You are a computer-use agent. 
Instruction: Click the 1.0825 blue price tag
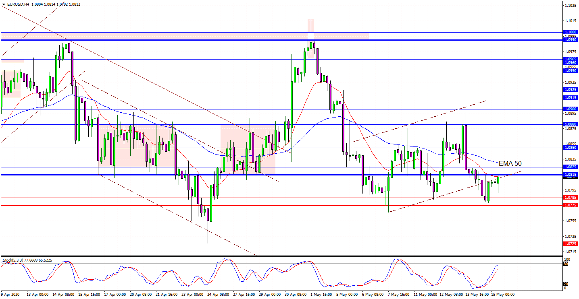click(570, 167)
